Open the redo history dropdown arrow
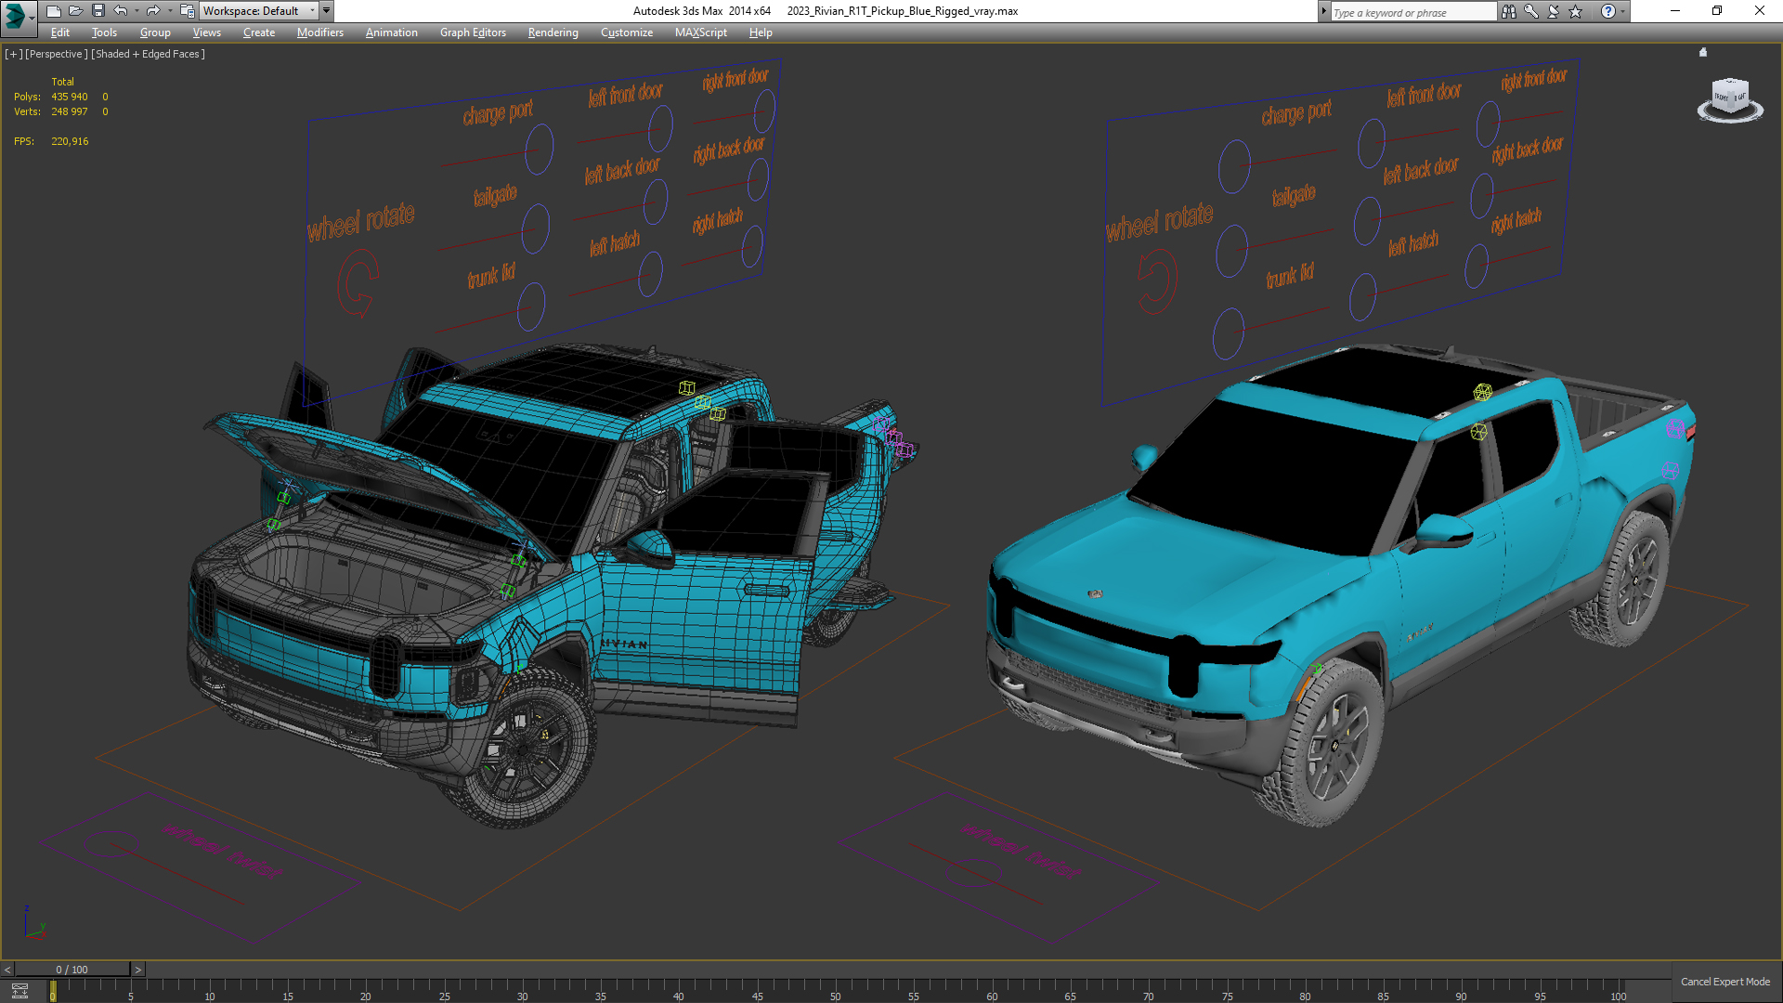Viewport: 1783px width, 1003px height. [170, 11]
